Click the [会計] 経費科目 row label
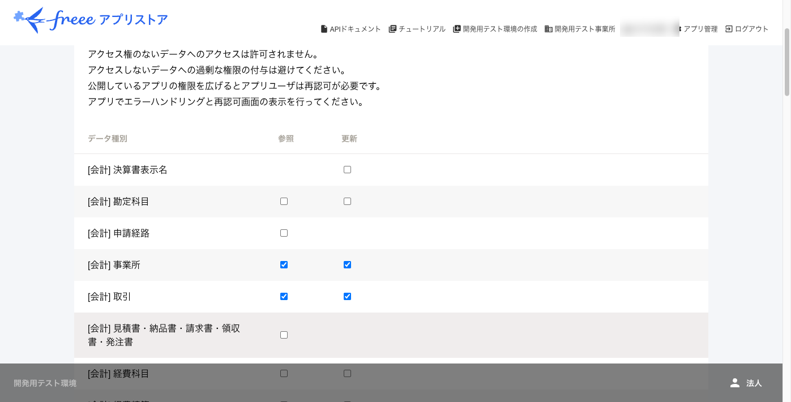Viewport: 791px width, 402px height. tap(118, 374)
